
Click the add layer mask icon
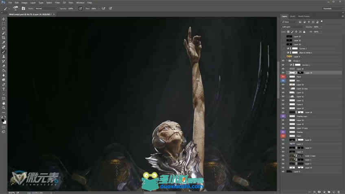319,192
